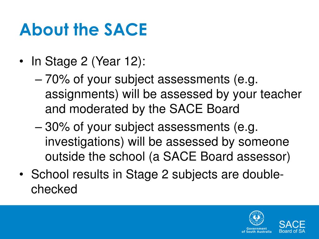Image resolution: width=319 pixels, height=239 pixels.
Task: Click the "In Stage 2 (Year 12):" line
Action: coord(88,61)
